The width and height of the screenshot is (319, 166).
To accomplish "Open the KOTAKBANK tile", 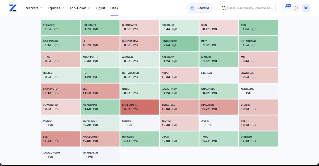I will pyautogui.click(x=258, y=43).
